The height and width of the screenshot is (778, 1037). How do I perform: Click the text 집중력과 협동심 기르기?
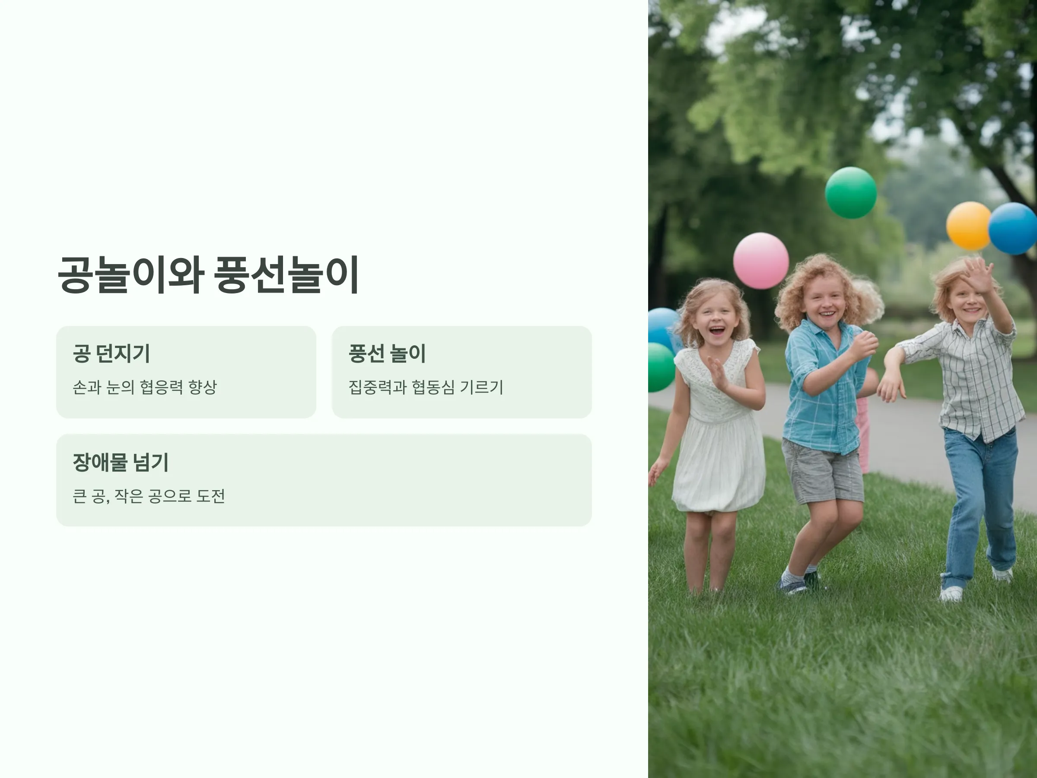tap(426, 387)
